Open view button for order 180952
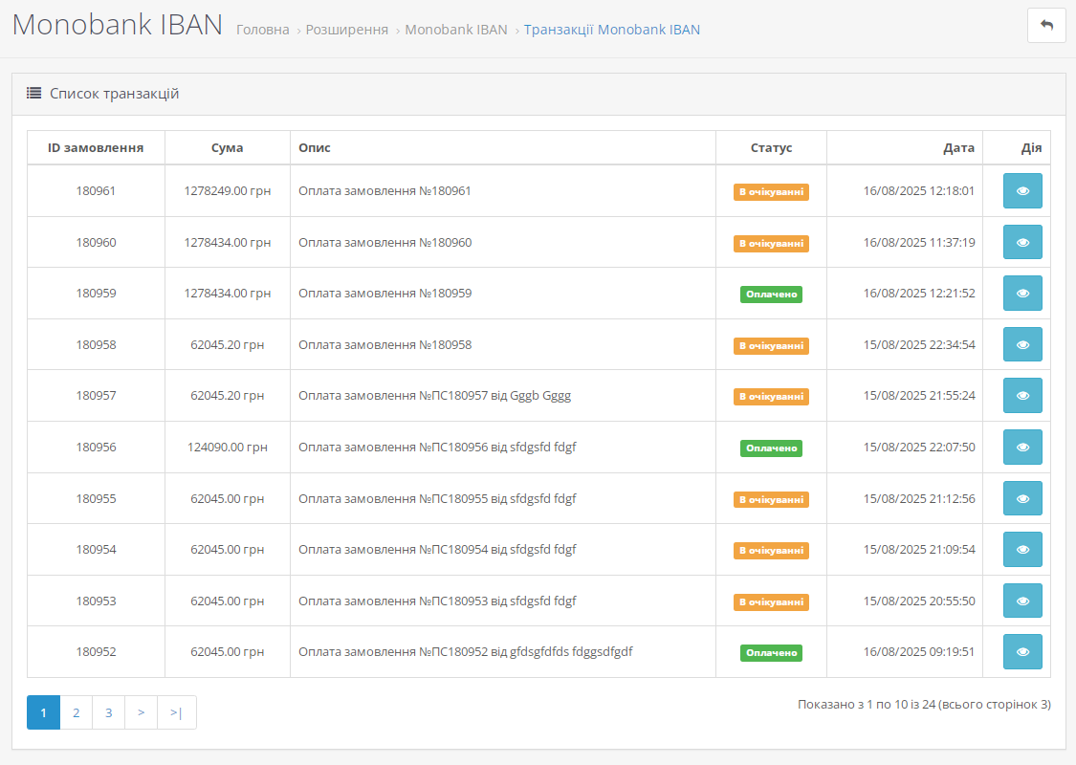 click(x=1022, y=651)
